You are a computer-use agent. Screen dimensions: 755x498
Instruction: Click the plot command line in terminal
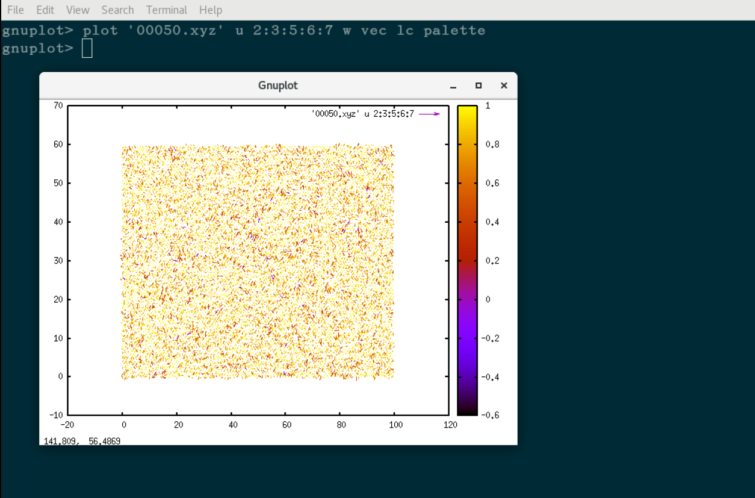click(x=243, y=30)
